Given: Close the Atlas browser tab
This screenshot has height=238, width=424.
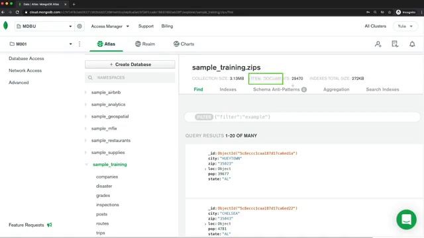Looking at the screenshot, I should [x=66, y=4].
